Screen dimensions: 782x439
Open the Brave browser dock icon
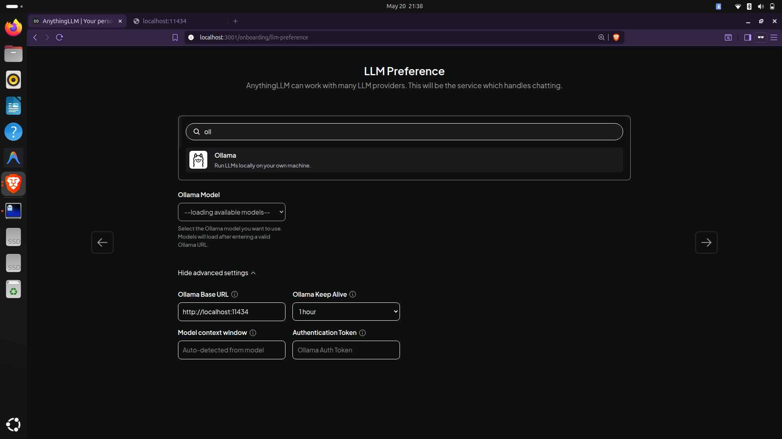[13, 184]
